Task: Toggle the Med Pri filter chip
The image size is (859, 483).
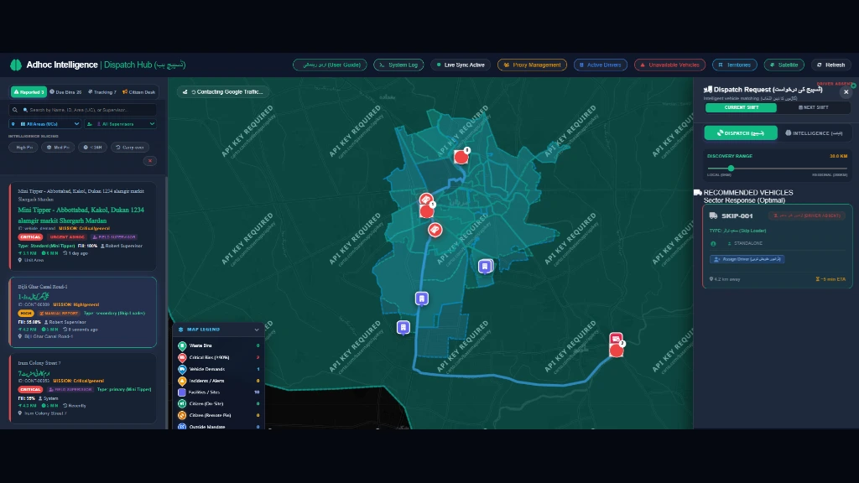Action: [58, 148]
